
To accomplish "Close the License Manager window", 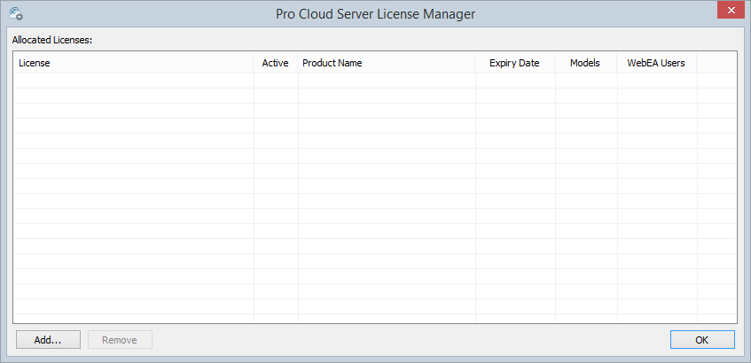I will click(x=729, y=11).
